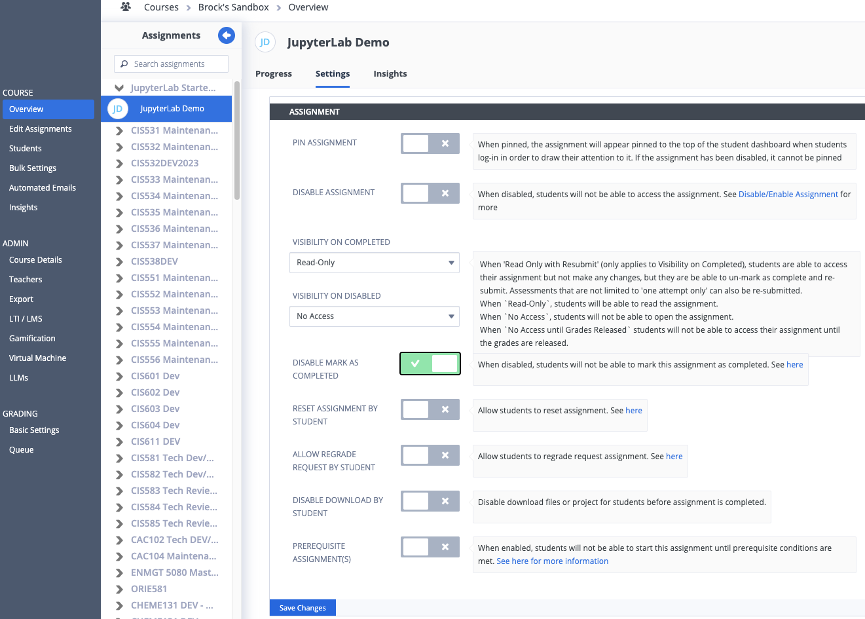Viewport: 865px width, 619px height.
Task: Enable Prerequisite Assignment(s) switch
Action: click(430, 547)
